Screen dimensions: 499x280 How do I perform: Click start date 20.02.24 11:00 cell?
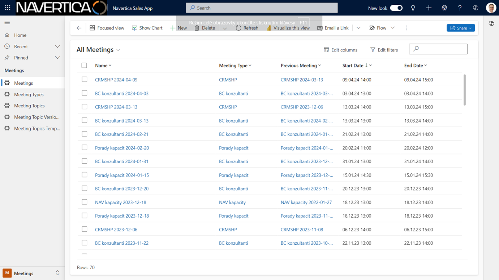click(x=357, y=148)
